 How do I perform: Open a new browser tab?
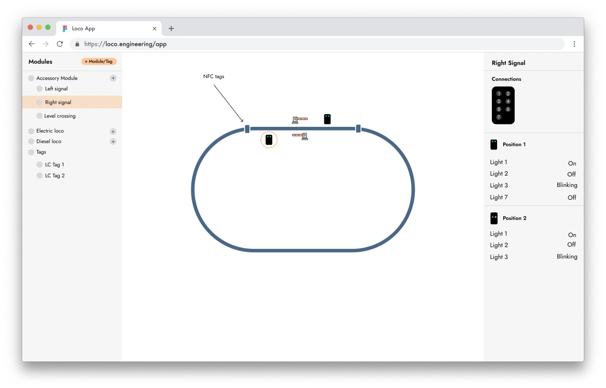click(171, 28)
